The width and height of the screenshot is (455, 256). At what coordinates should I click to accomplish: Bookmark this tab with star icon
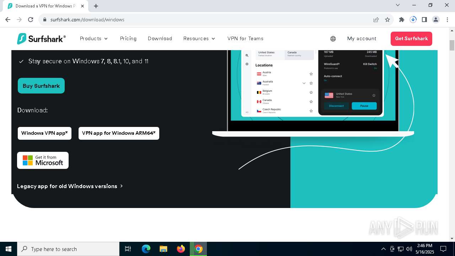point(387,20)
